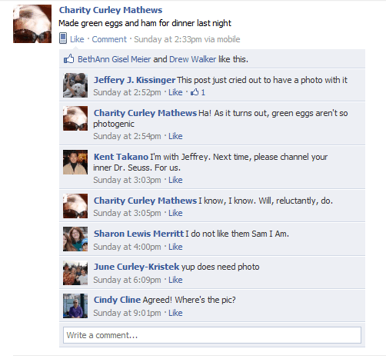Screen dimensions: 386x362
Task: Like Cindy Cline's comment
Action: pyautogui.click(x=175, y=313)
